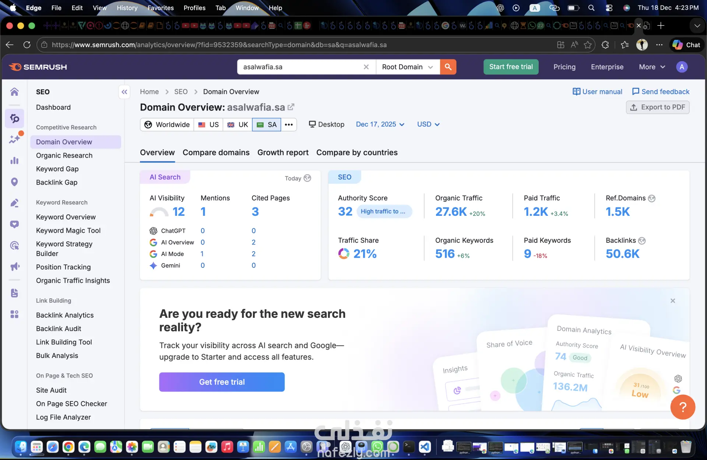Collapse the SEO sidebar with double-chevron icon

[124, 92]
